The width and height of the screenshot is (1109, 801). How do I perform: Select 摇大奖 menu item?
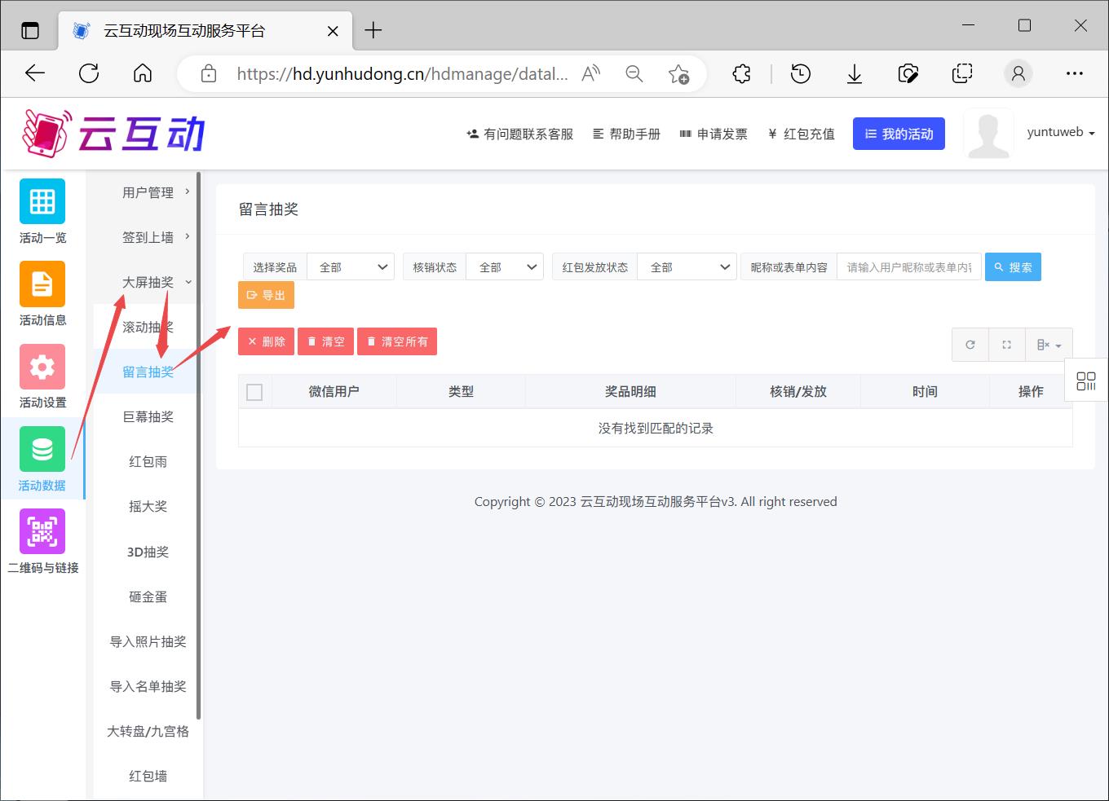[x=148, y=507]
